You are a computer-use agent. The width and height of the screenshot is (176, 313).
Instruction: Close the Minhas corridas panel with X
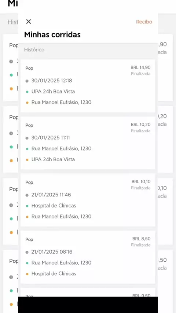tap(29, 22)
